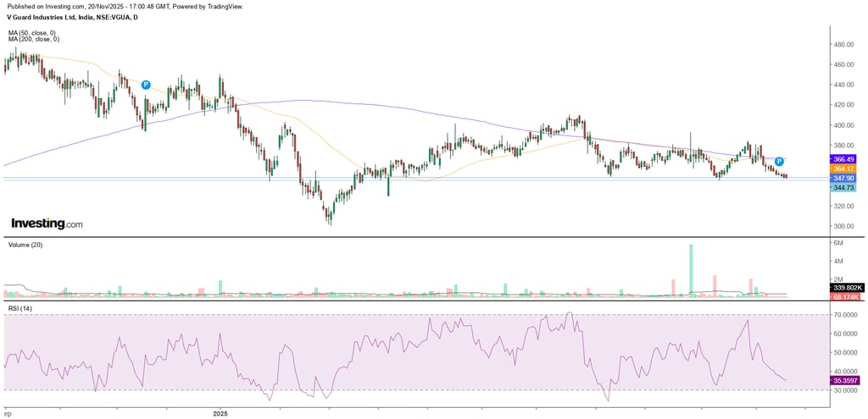
Task: Click the blue 347.90 price tag
Action: point(843,178)
